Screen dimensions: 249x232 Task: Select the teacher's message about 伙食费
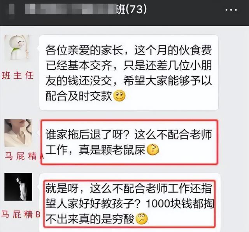(x=129, y=73)
